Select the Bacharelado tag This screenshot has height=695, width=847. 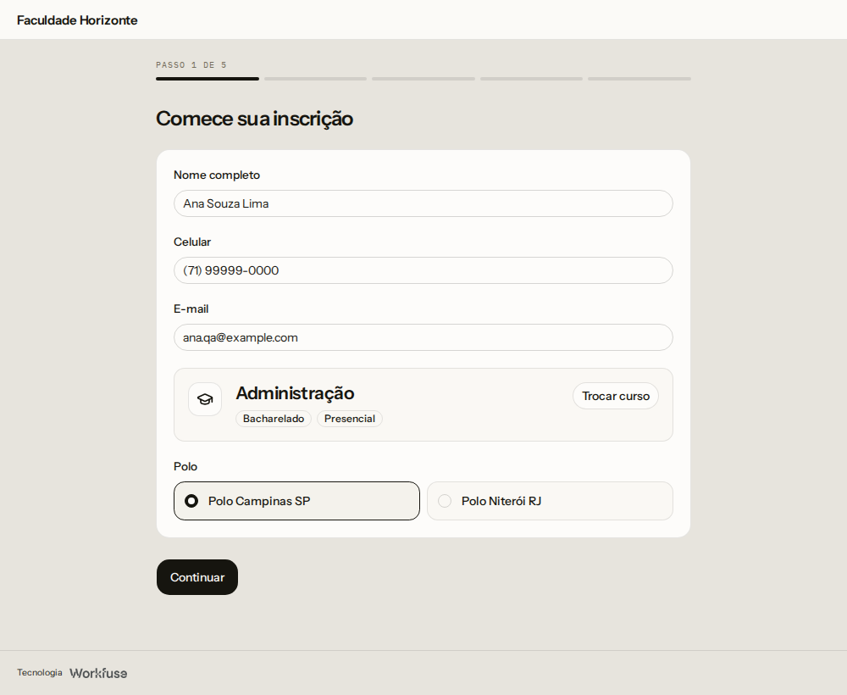coord(274,419)
